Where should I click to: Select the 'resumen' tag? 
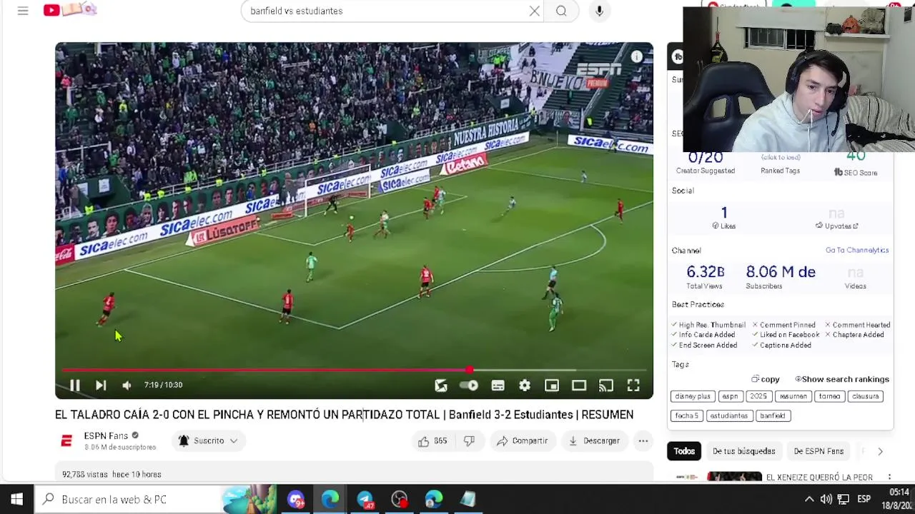click(793, 396)
